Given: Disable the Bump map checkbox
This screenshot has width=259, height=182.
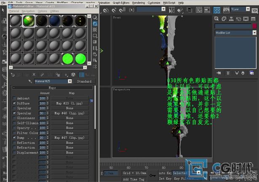Looking at the screenshot, I should [x=15, y=138].
